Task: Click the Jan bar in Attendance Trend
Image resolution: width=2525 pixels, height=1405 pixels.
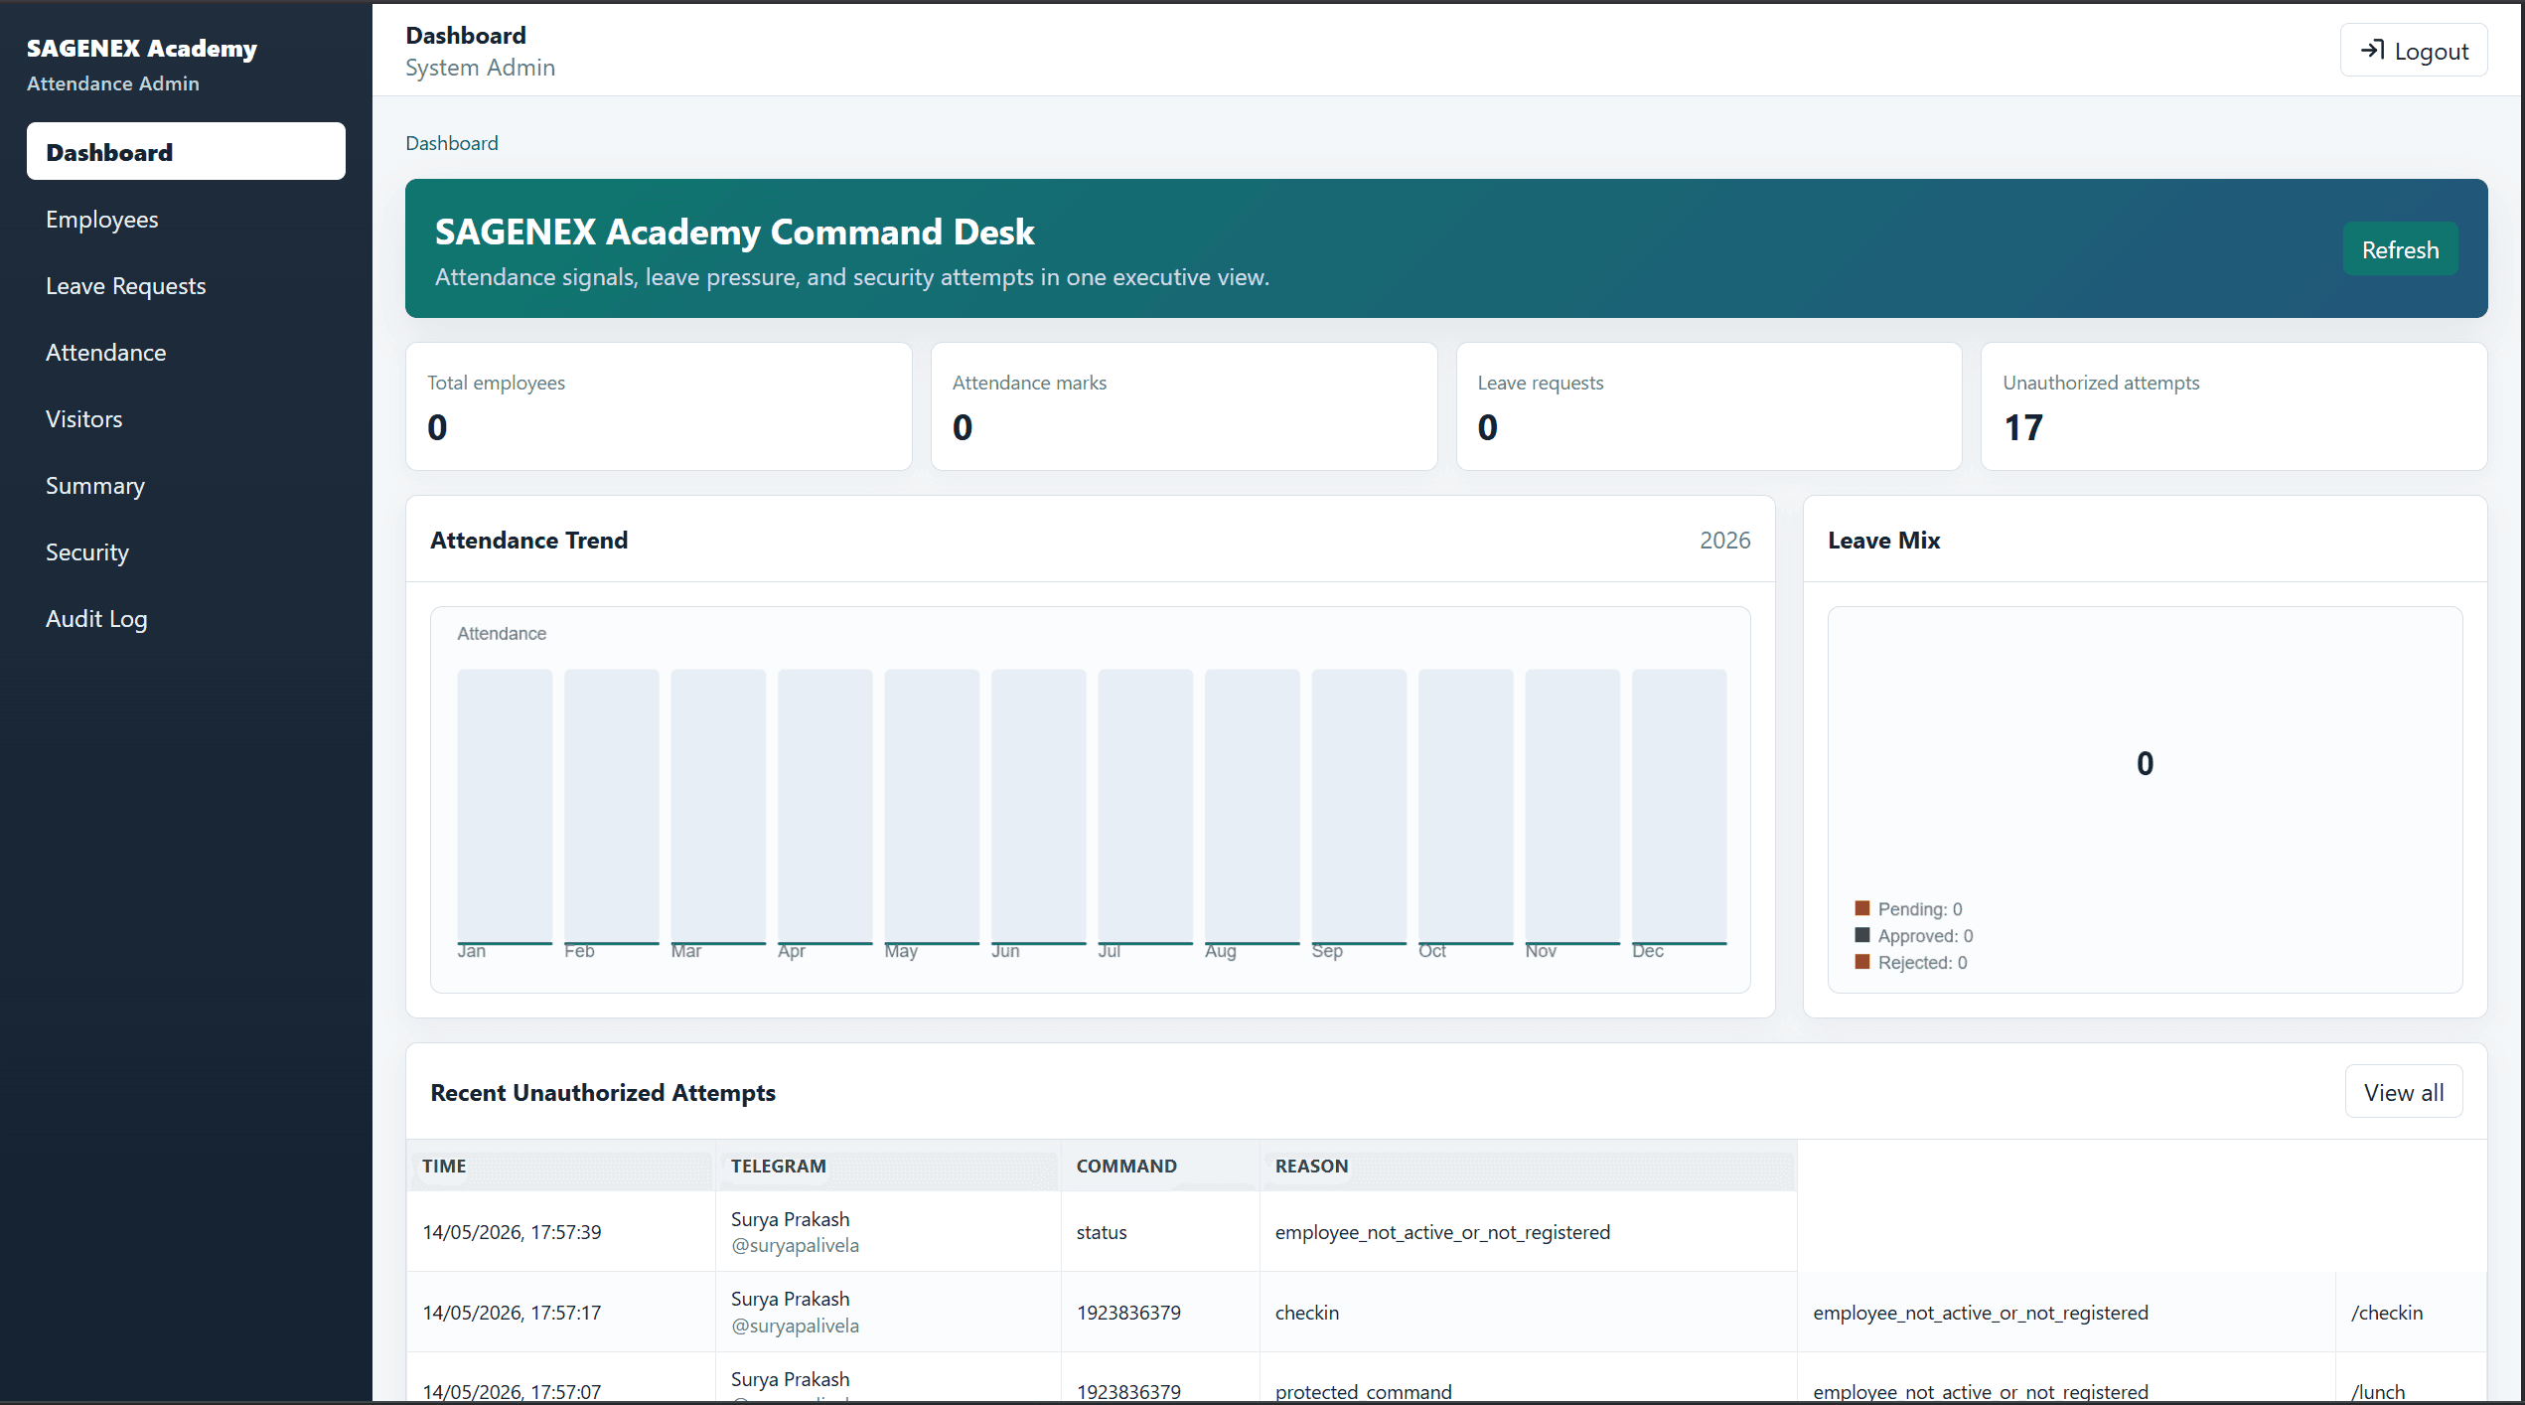Action: point(505,807)
